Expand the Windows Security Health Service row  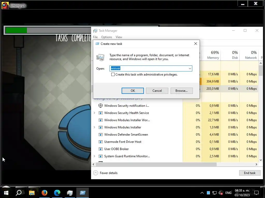pos(94,113)
